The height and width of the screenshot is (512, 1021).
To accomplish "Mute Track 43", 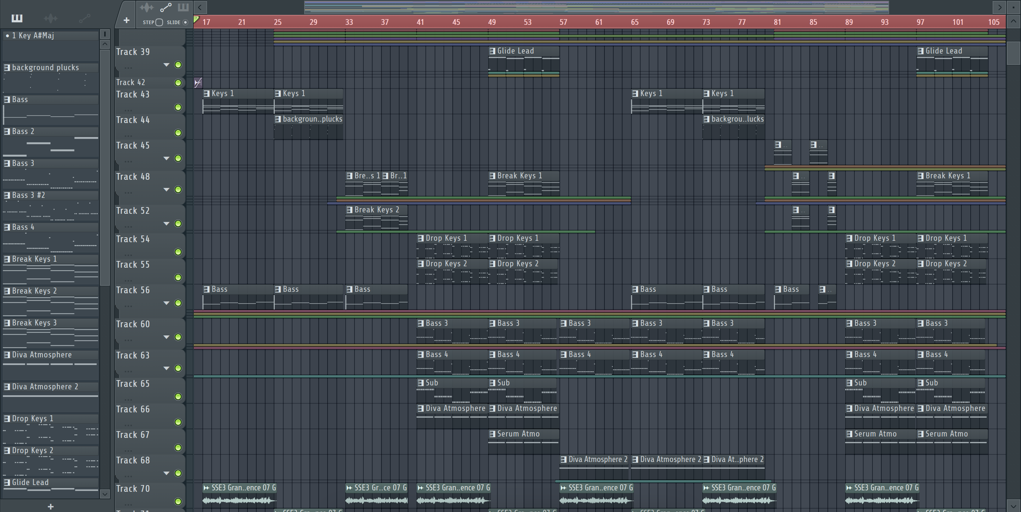I will pos(178,107).
